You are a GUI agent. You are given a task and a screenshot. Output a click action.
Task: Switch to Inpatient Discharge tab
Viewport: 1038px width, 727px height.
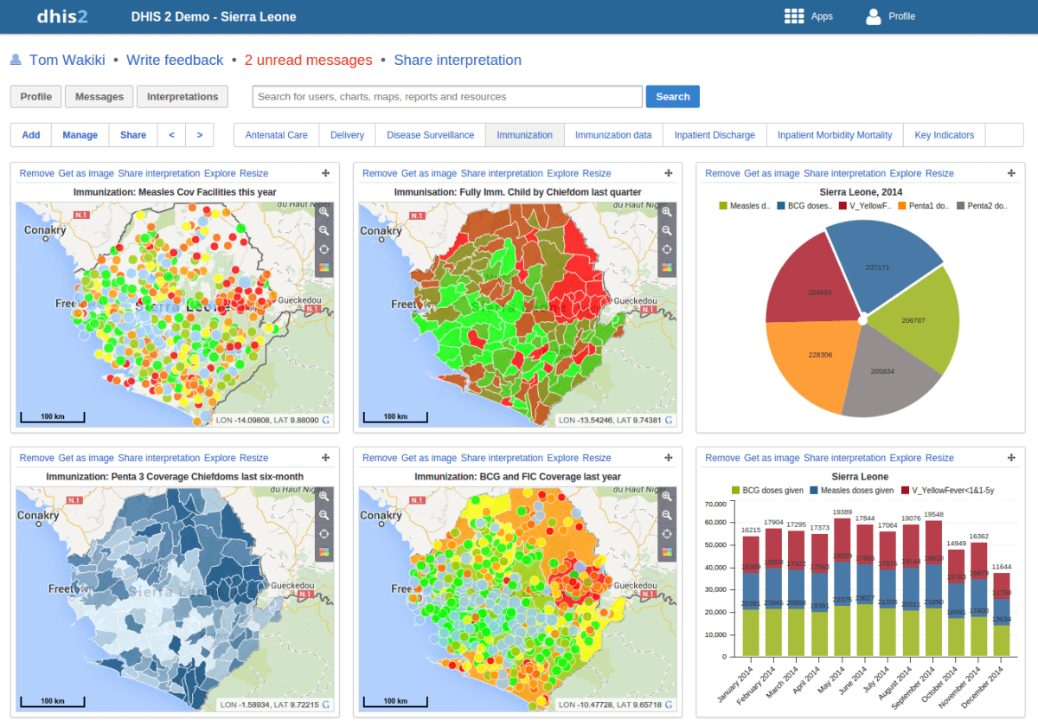[714, 135]
